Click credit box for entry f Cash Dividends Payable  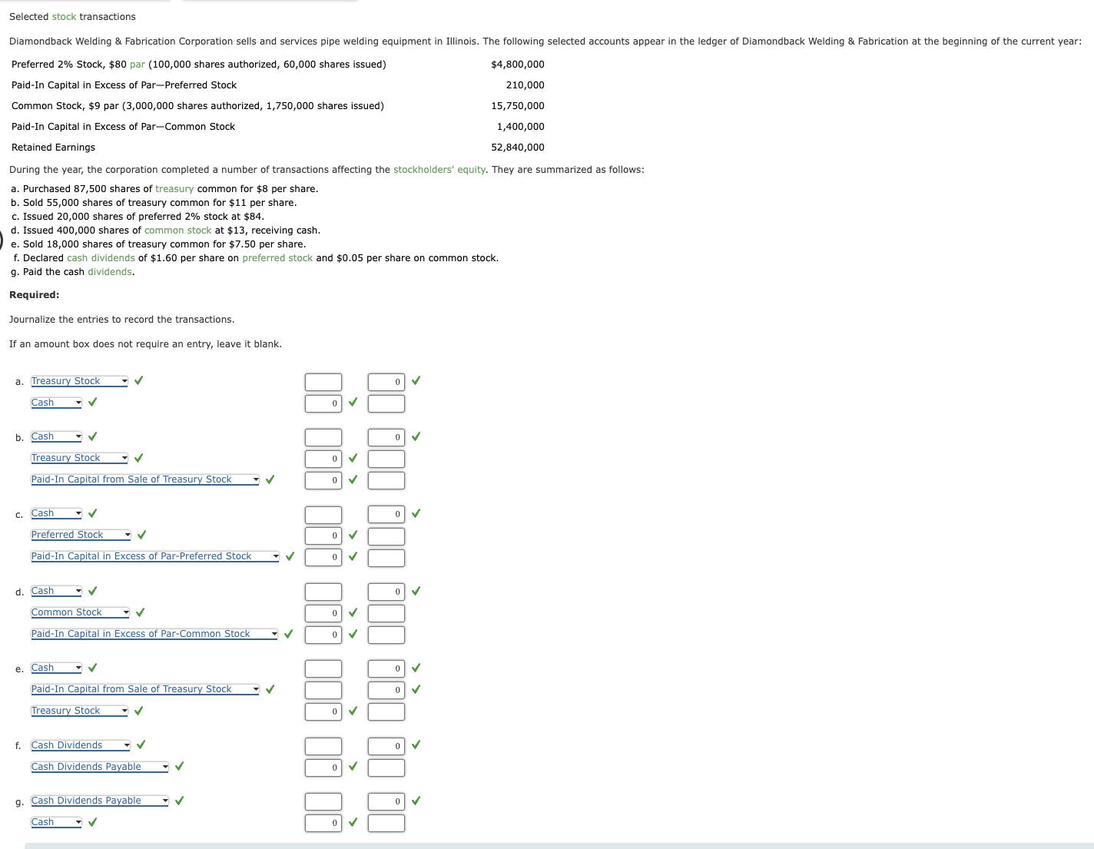pos(386,768)
